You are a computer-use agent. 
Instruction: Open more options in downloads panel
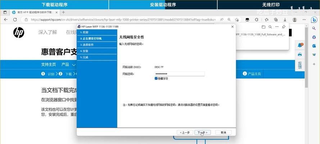277,27
